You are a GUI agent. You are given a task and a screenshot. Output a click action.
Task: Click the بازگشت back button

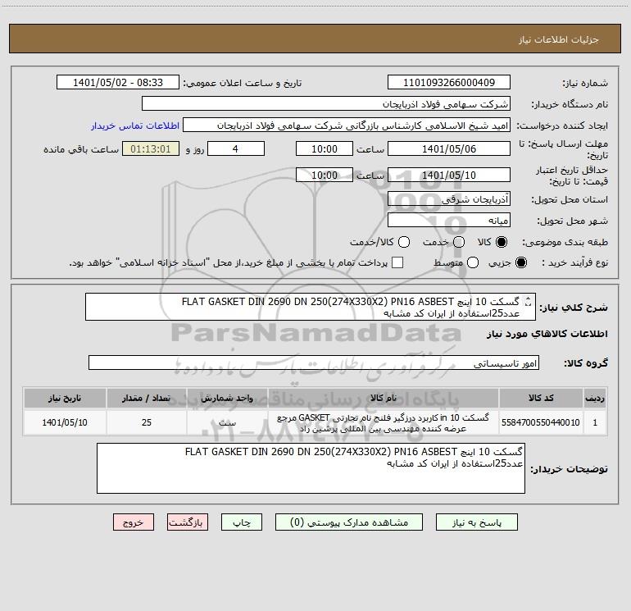pyautogui.click(x=188, y=522)
